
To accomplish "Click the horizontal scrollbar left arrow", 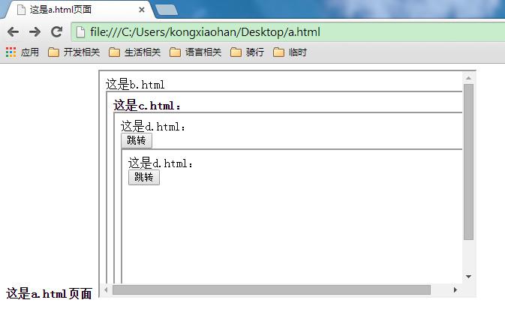I will [107, 289].
